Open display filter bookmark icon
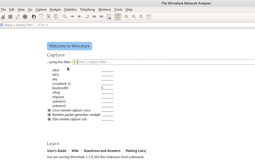The image size is (255, 164). click(x=2, y=25)
